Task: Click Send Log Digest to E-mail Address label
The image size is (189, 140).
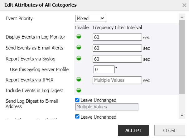Action: (32, 104)
